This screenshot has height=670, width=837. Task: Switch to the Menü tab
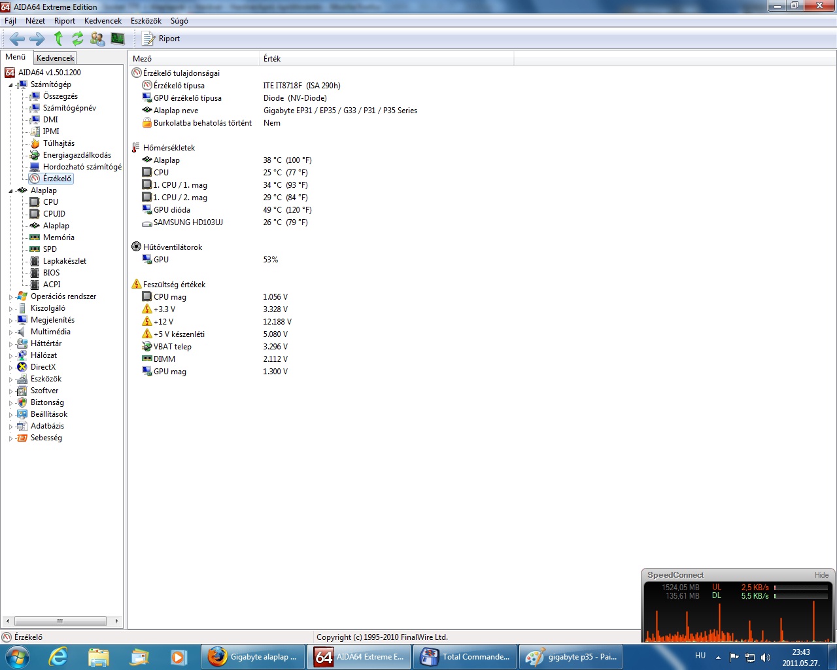16,57
